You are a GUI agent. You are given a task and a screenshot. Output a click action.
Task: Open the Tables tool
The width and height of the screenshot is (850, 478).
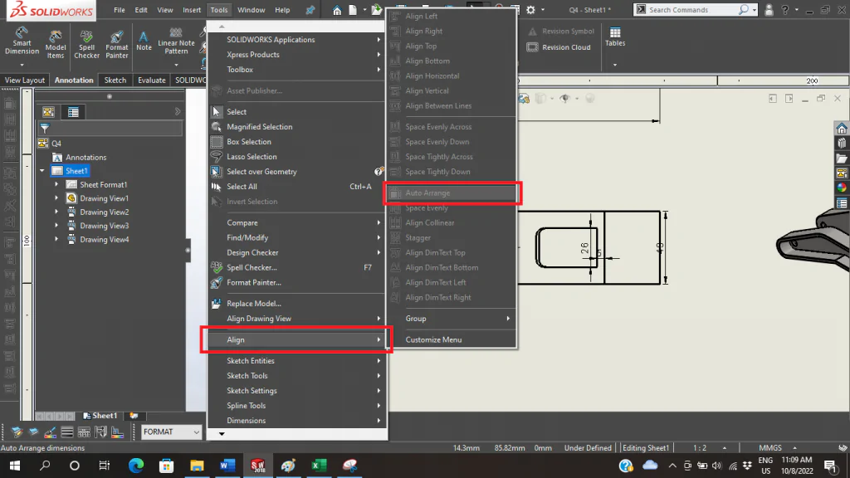click(615, 37)
